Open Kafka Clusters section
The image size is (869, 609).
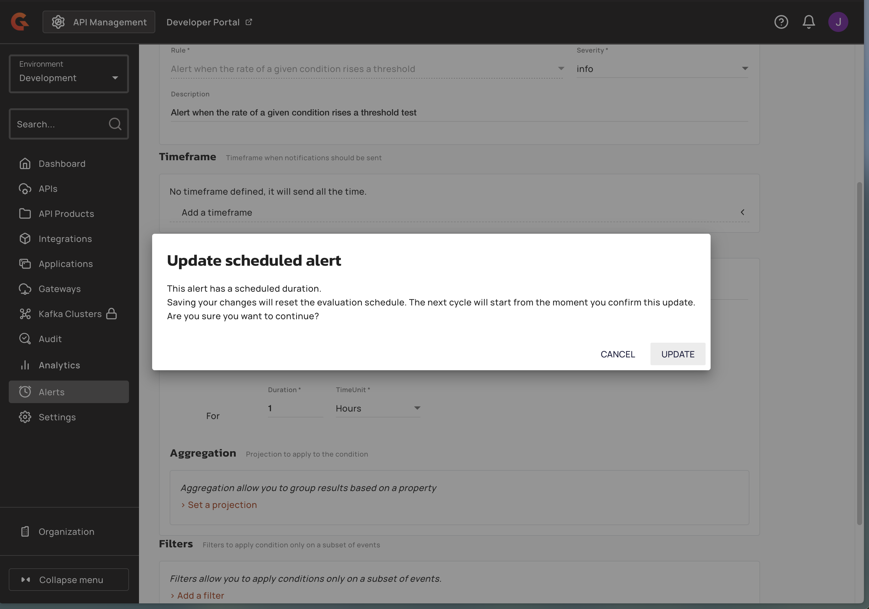pyautogui.click(x=69, y=314)
